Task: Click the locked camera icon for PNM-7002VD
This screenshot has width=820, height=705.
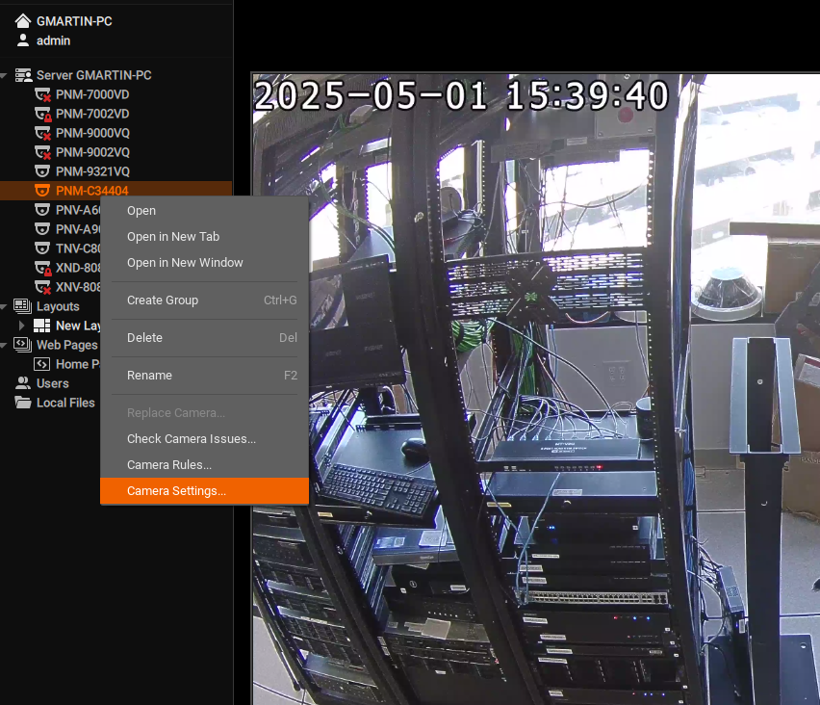Action: coord(40,113)
